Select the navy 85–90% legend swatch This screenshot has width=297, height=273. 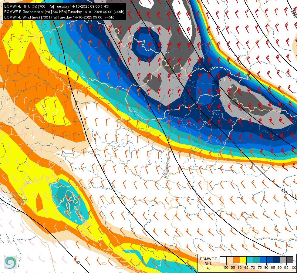(276, 260)
